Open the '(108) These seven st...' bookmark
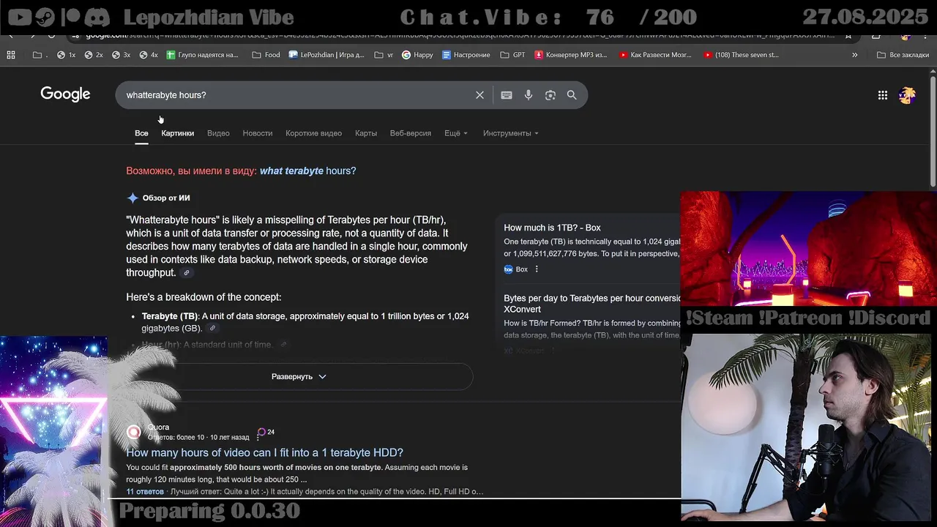This screenshot has width=937, height=527. pos(742,55)
